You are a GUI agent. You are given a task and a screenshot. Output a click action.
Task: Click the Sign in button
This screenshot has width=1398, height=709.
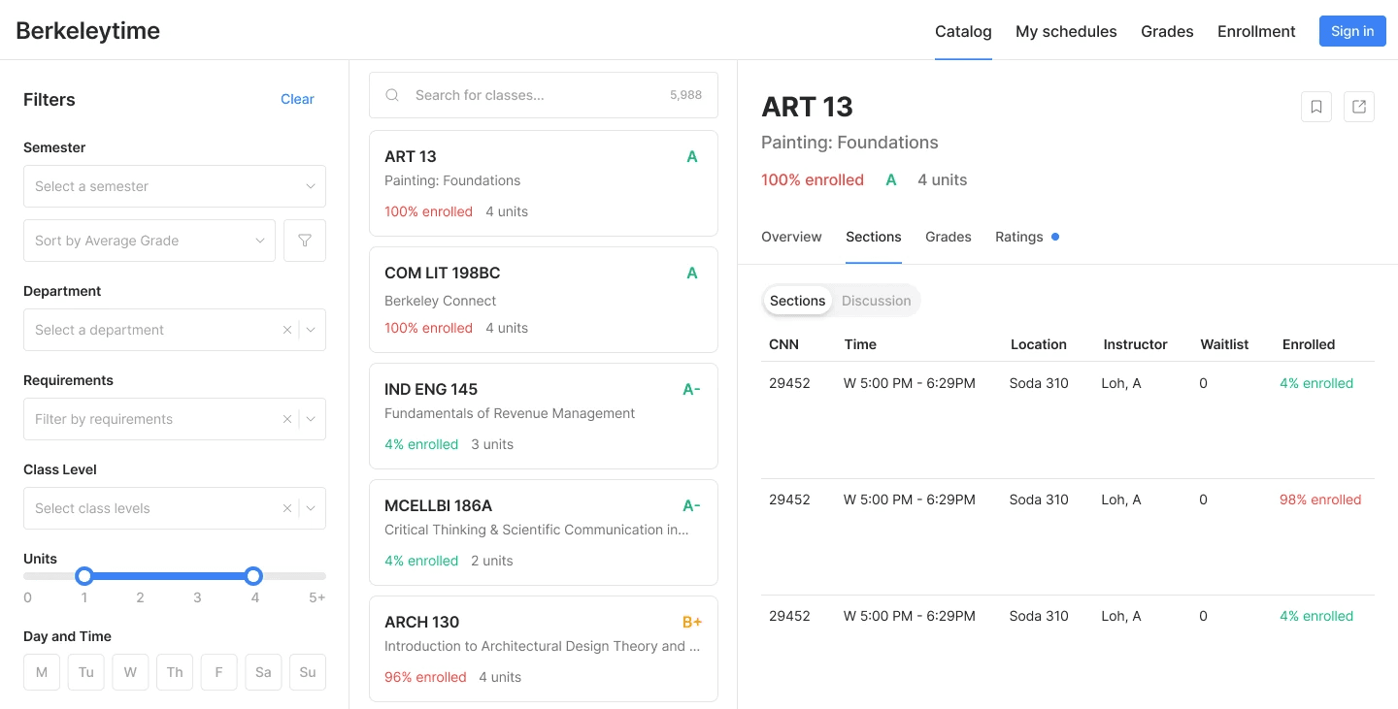1352,31
